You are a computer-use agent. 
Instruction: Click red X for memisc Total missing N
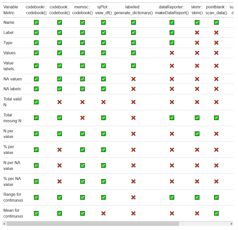tap(83, 118)
